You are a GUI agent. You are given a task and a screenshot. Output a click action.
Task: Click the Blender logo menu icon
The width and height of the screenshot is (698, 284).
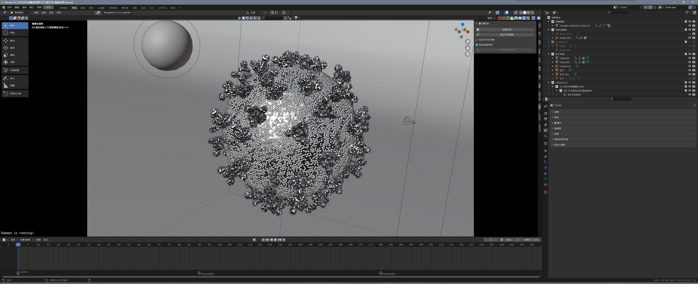click(4, 8)
